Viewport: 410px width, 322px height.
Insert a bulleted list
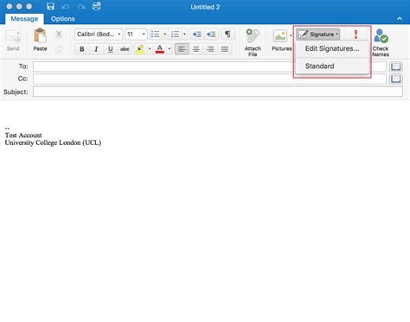coord(156,35)
